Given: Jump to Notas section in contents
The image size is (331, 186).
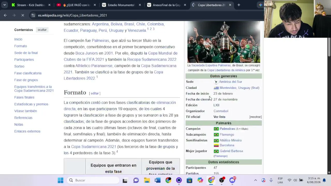Looking at the screenshot, I should pyautogui.click(x=19, y=125).
